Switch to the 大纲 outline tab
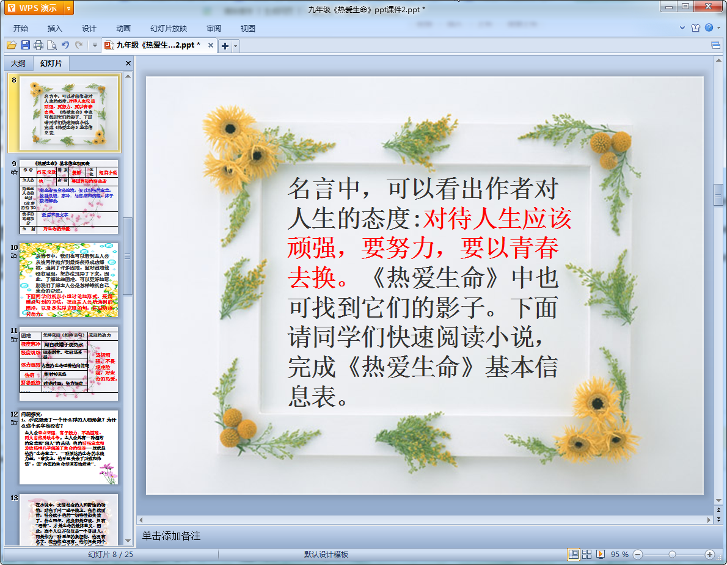Viewport: 727px width, 565px height. tap(18, 63)
